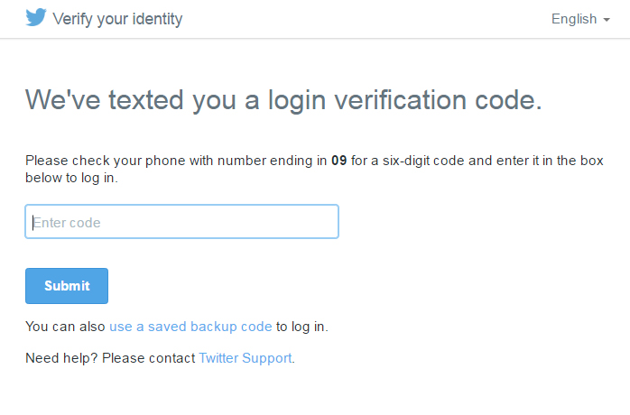Click the below to log in line
The height and width of the screenshot is (415, 630).
click(x=71, y=178)
